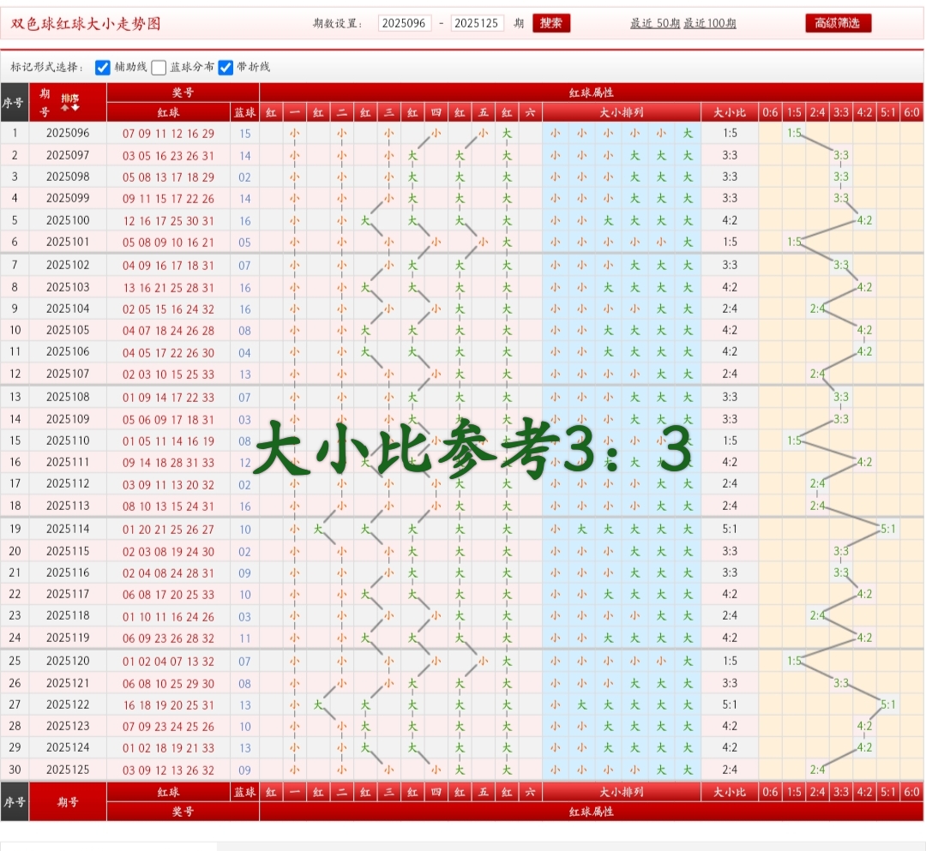Open the 高级筛选 panel
Image resolution: width=926 pixels, height=851 pixels.
point(839,23)
